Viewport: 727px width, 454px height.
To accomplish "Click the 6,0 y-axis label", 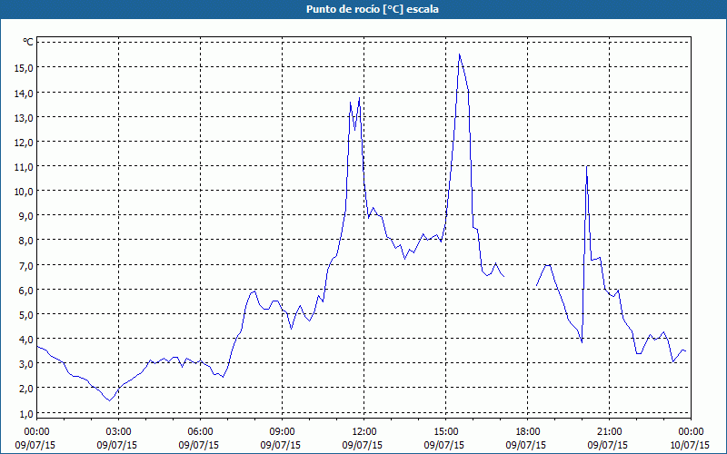I will tap(25, 290).
